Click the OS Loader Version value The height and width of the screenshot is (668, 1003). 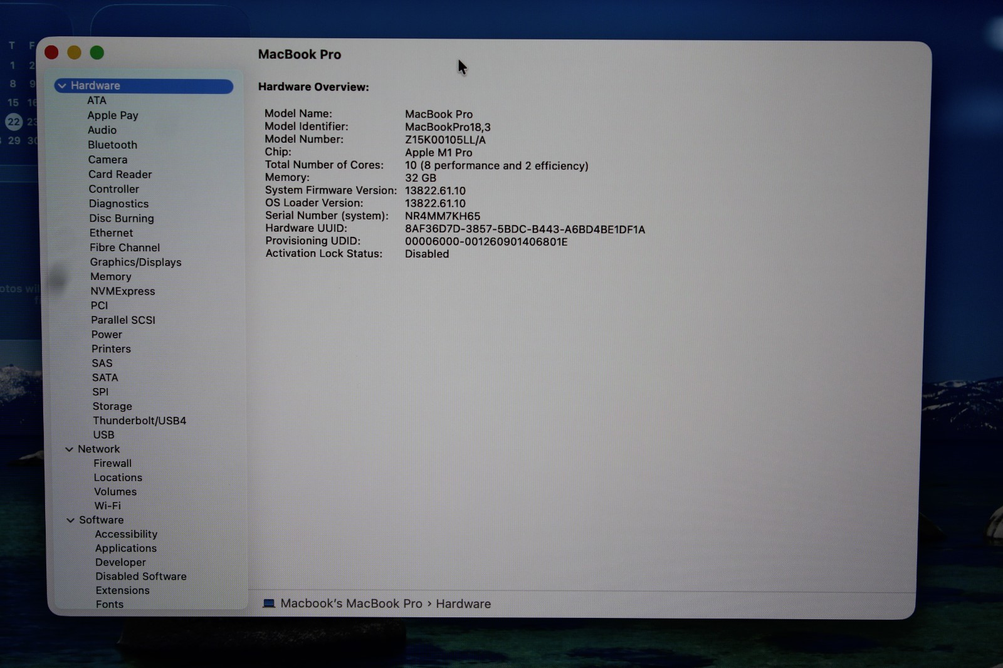(x=435, y=204)
